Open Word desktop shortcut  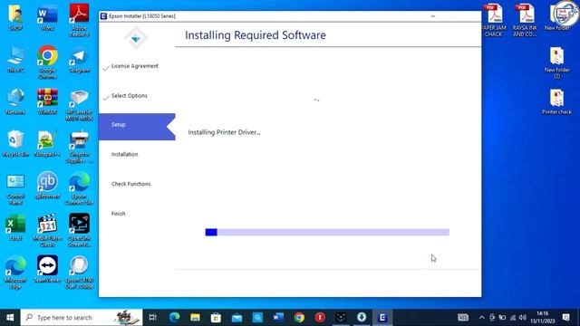tap(47, 18)
